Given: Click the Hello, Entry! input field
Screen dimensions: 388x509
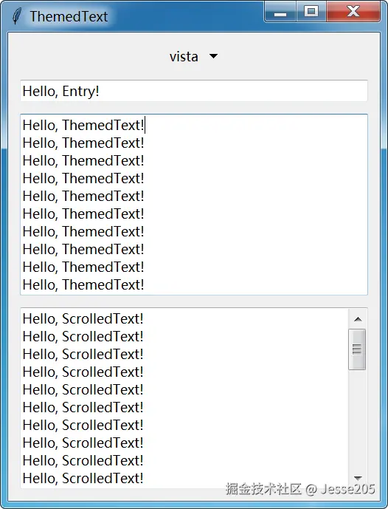Looking at the screenshot, I should tap(194, 91).
